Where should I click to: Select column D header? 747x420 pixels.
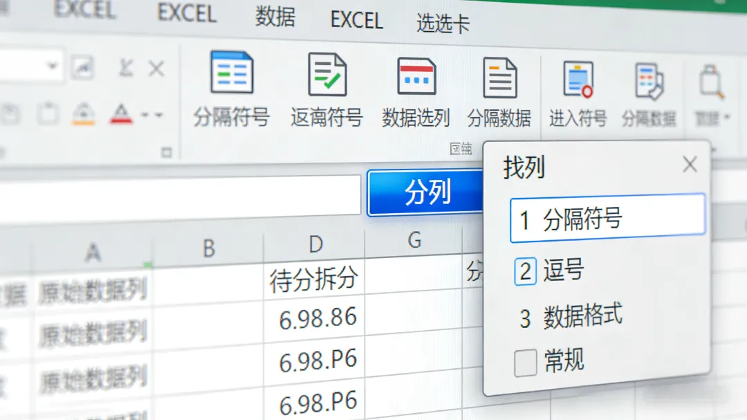pyautogui.click(x=315, y=244)
